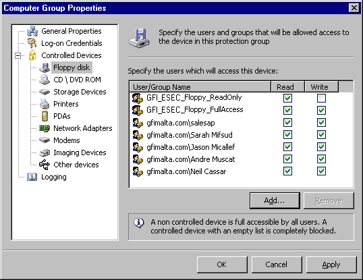Disable Write for gfimalta.com\Neil Cassar
The image size is (363, 280).
321,171
